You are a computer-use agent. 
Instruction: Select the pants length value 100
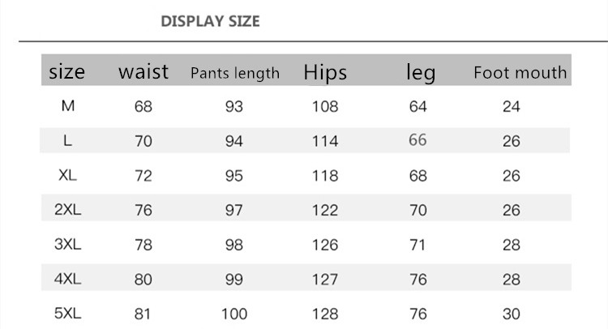(x=233, y=313)
